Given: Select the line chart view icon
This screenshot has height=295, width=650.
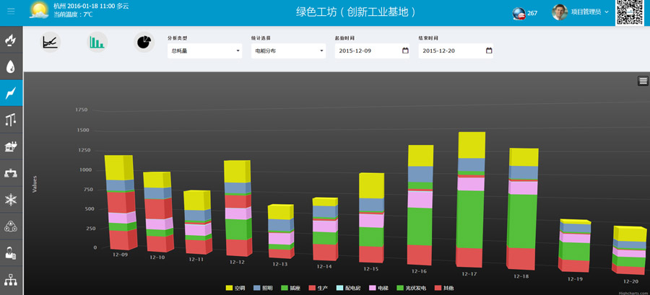Looking at the screenshot, I should 50,43.
